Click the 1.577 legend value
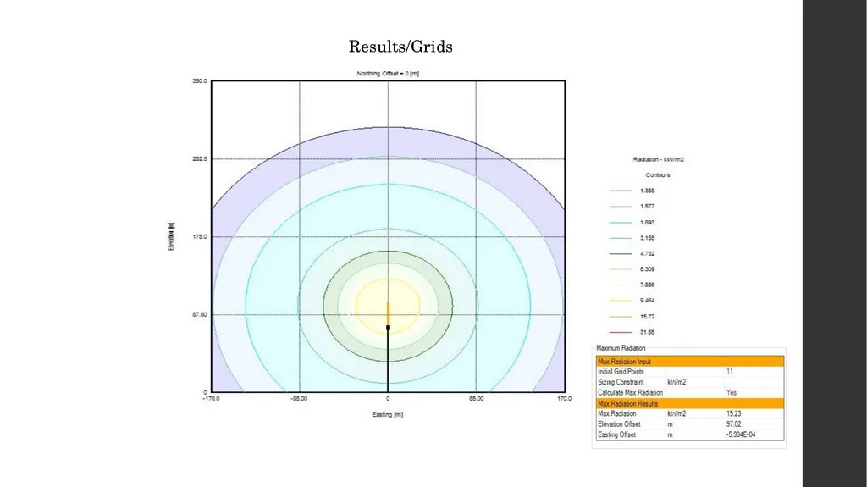This screenshot has width=867, height=487. pos(647,207)
